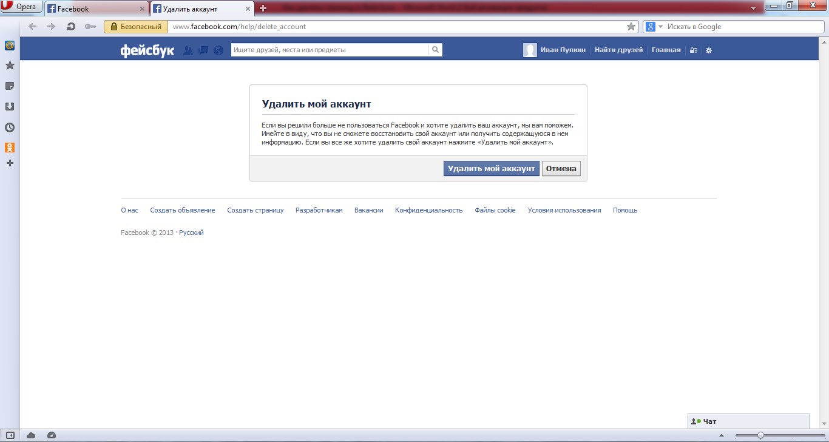The height and width of the screenshot is (442, 829).
Task: Open account settings gear menu
Action: click(x=709, y=50)
